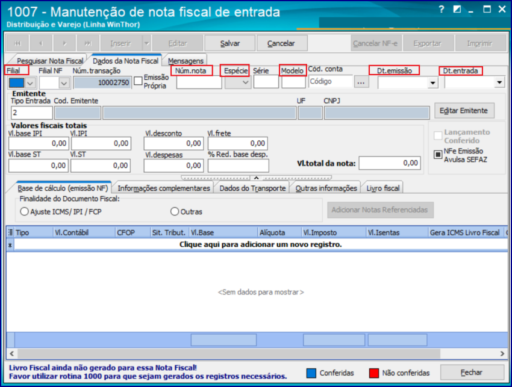Image resolution: width=512 pixels, height=387 pixels.
Task: Click Vl.base ST input field
Action: [x=39, y=166]
